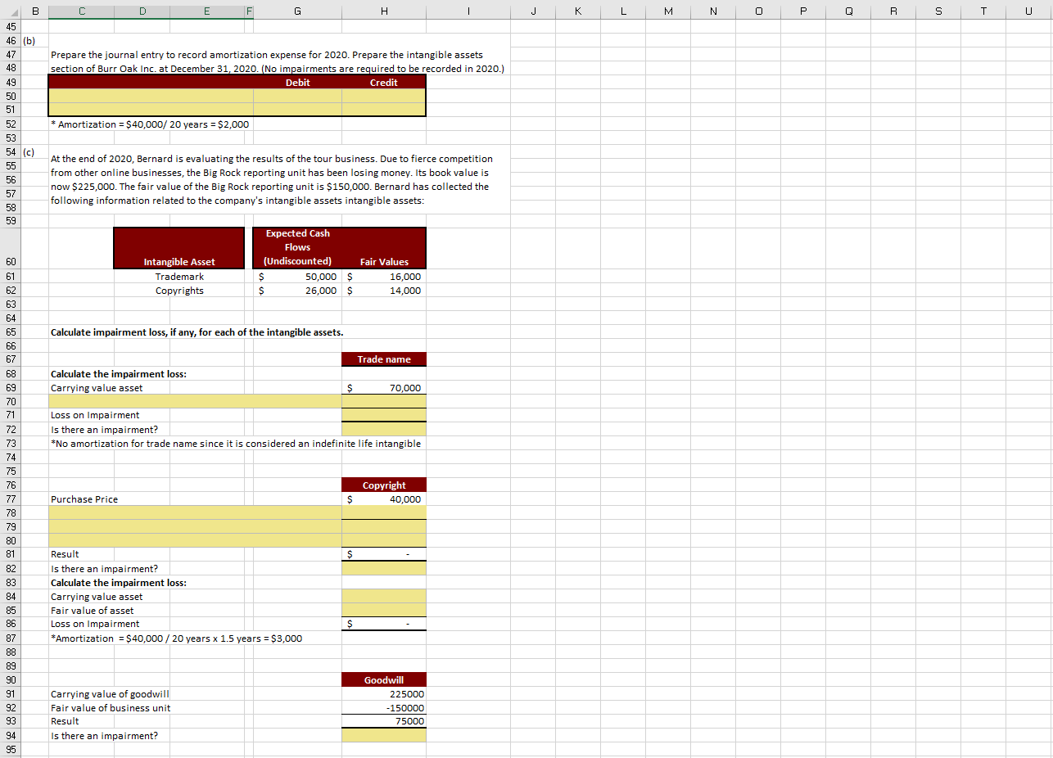Image resolution: width=1053 pixels, height=758 pixels.
Task: Select the yellow amount cell in row 79
Action: click(x=383, y=527)
